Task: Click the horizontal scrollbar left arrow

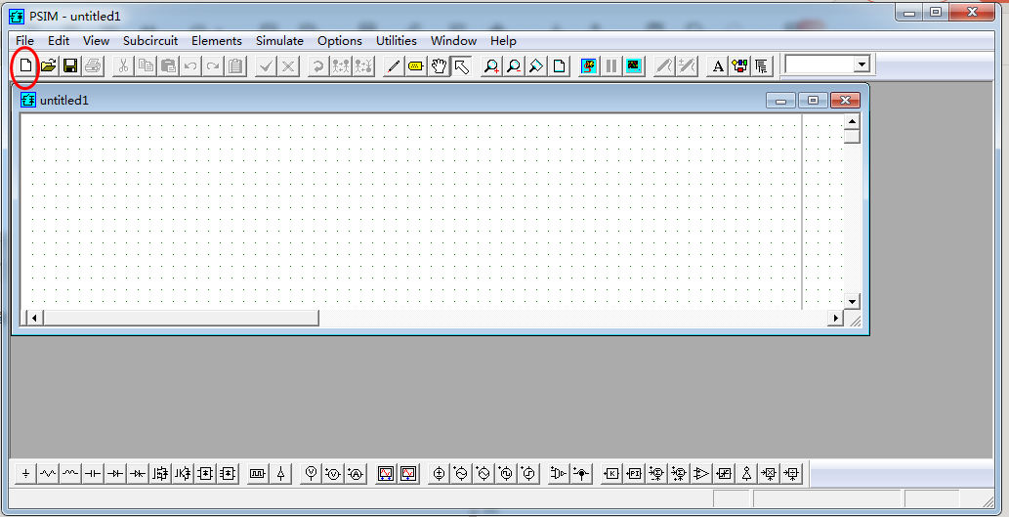Action: (33, 318)
